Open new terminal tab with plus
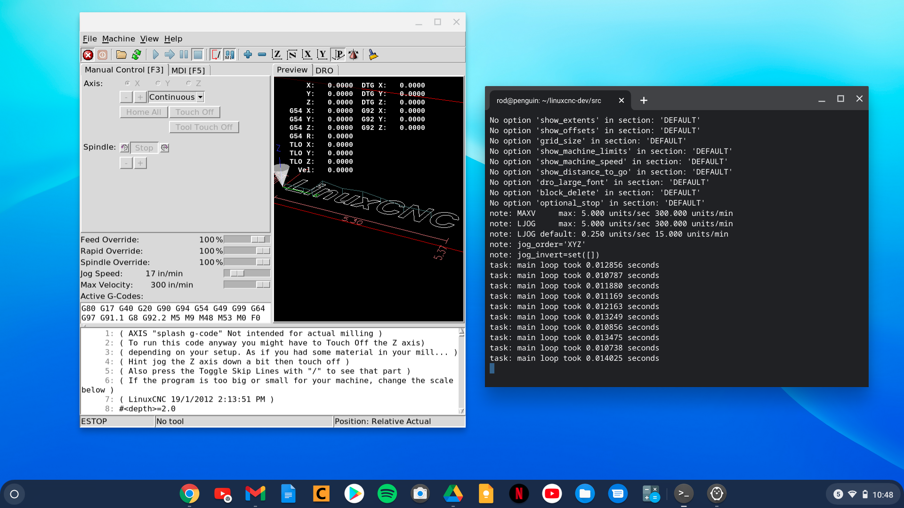The height and width of the screenshot is (508, 904). click(644, 100)
